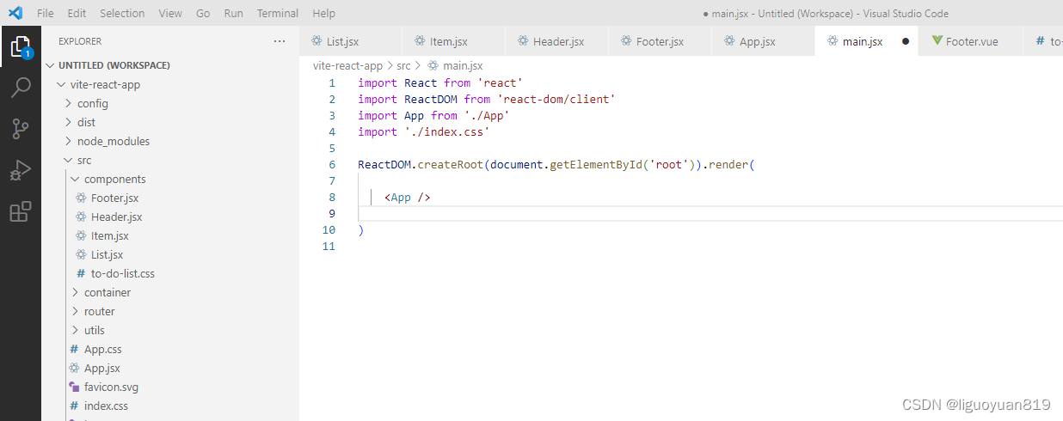Open the Extensions view icon

(21, 211)
